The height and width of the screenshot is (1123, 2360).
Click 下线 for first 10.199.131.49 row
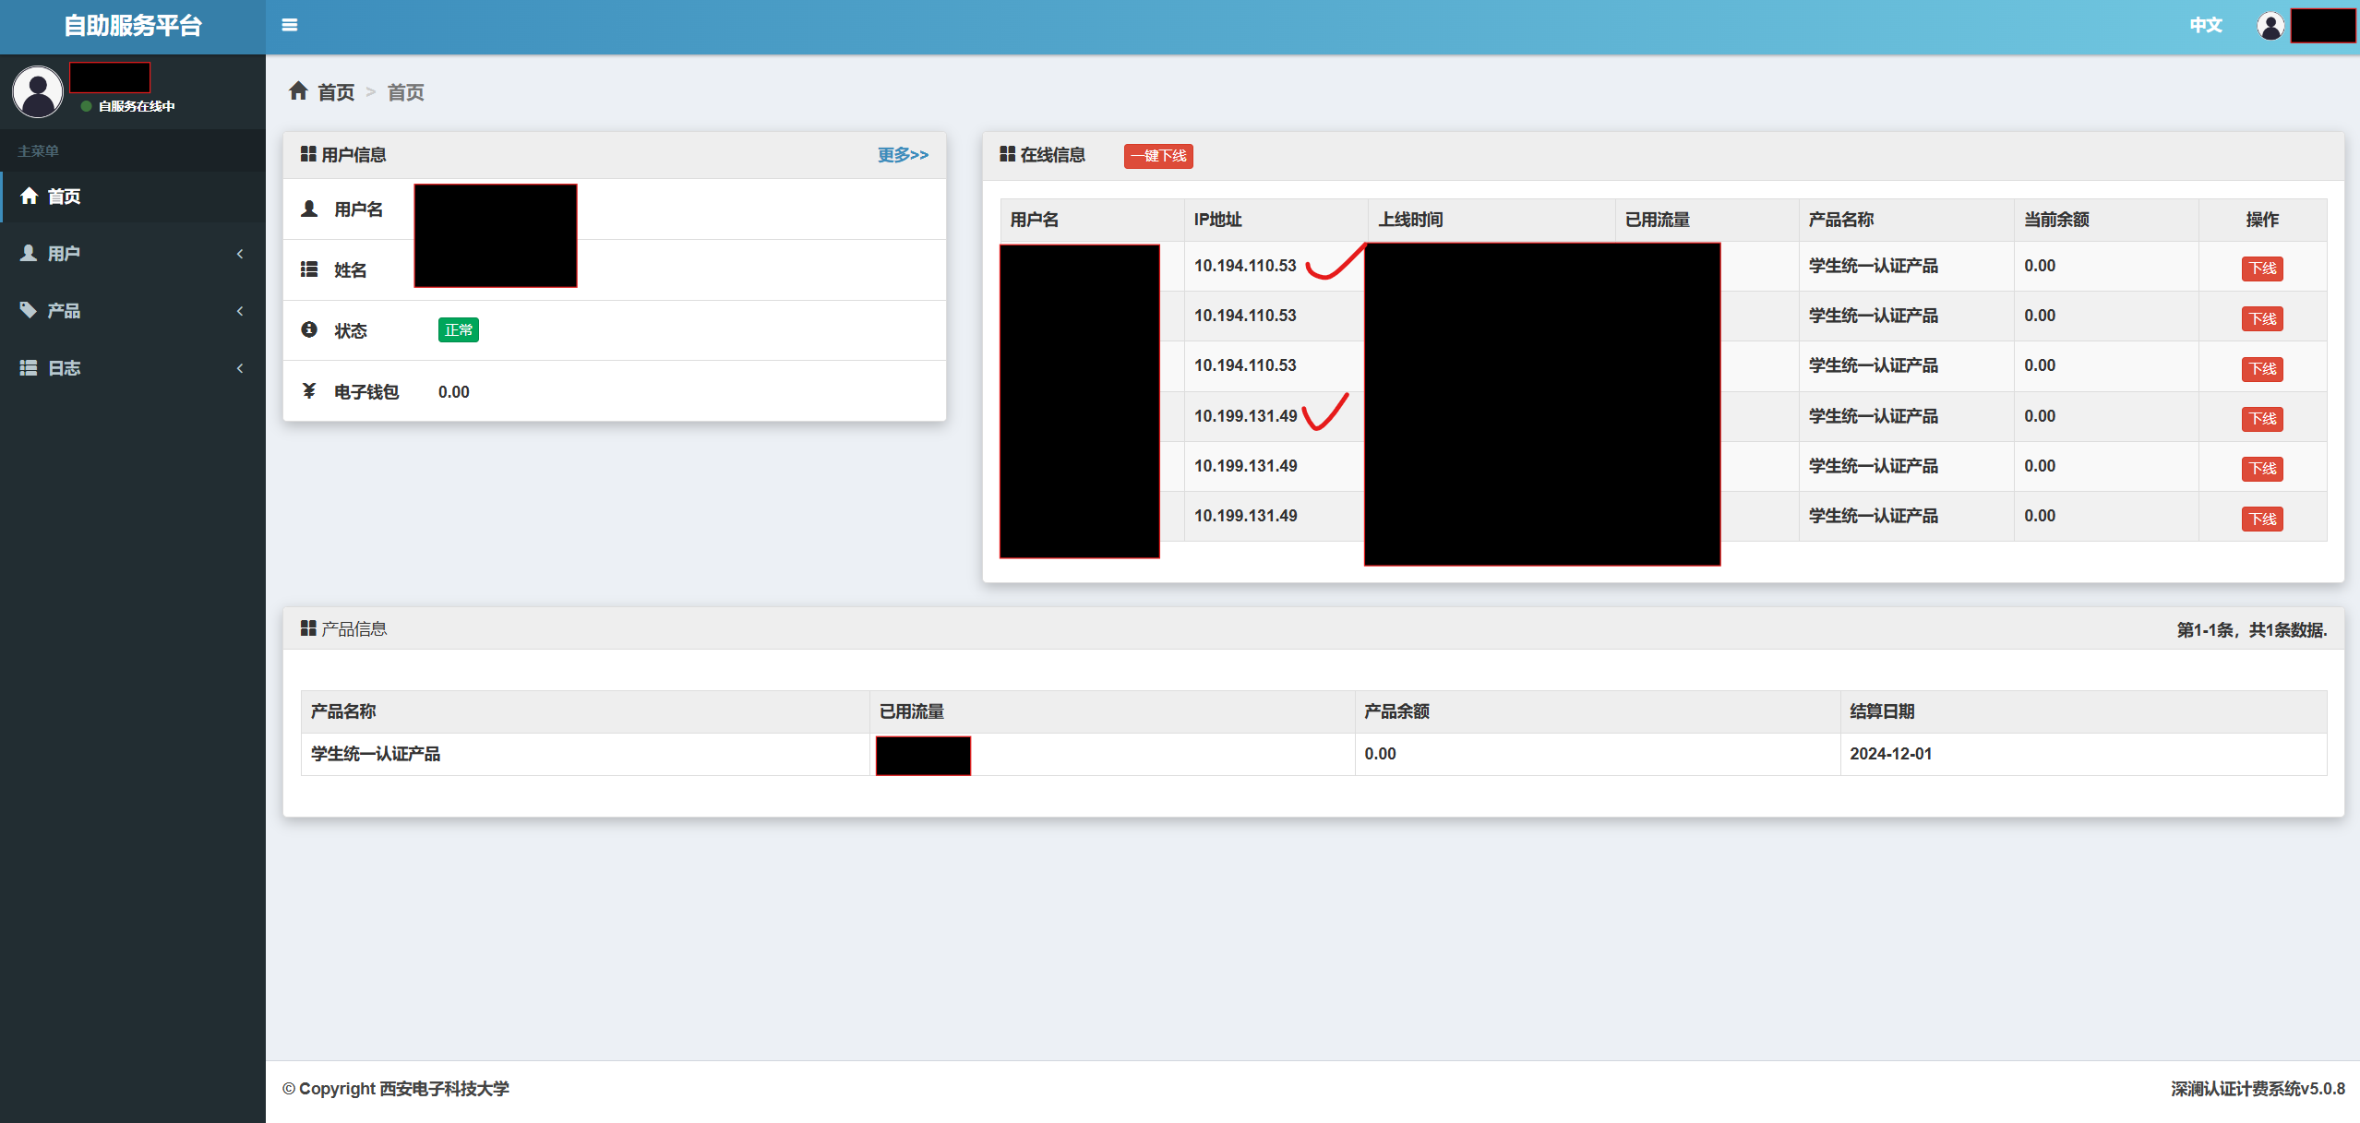tap(2262, 419)
